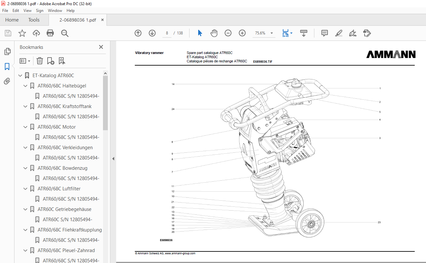
Task: Select the ATR60/68C Verkleidungen bookmark
Action: (x=65, y=148)
